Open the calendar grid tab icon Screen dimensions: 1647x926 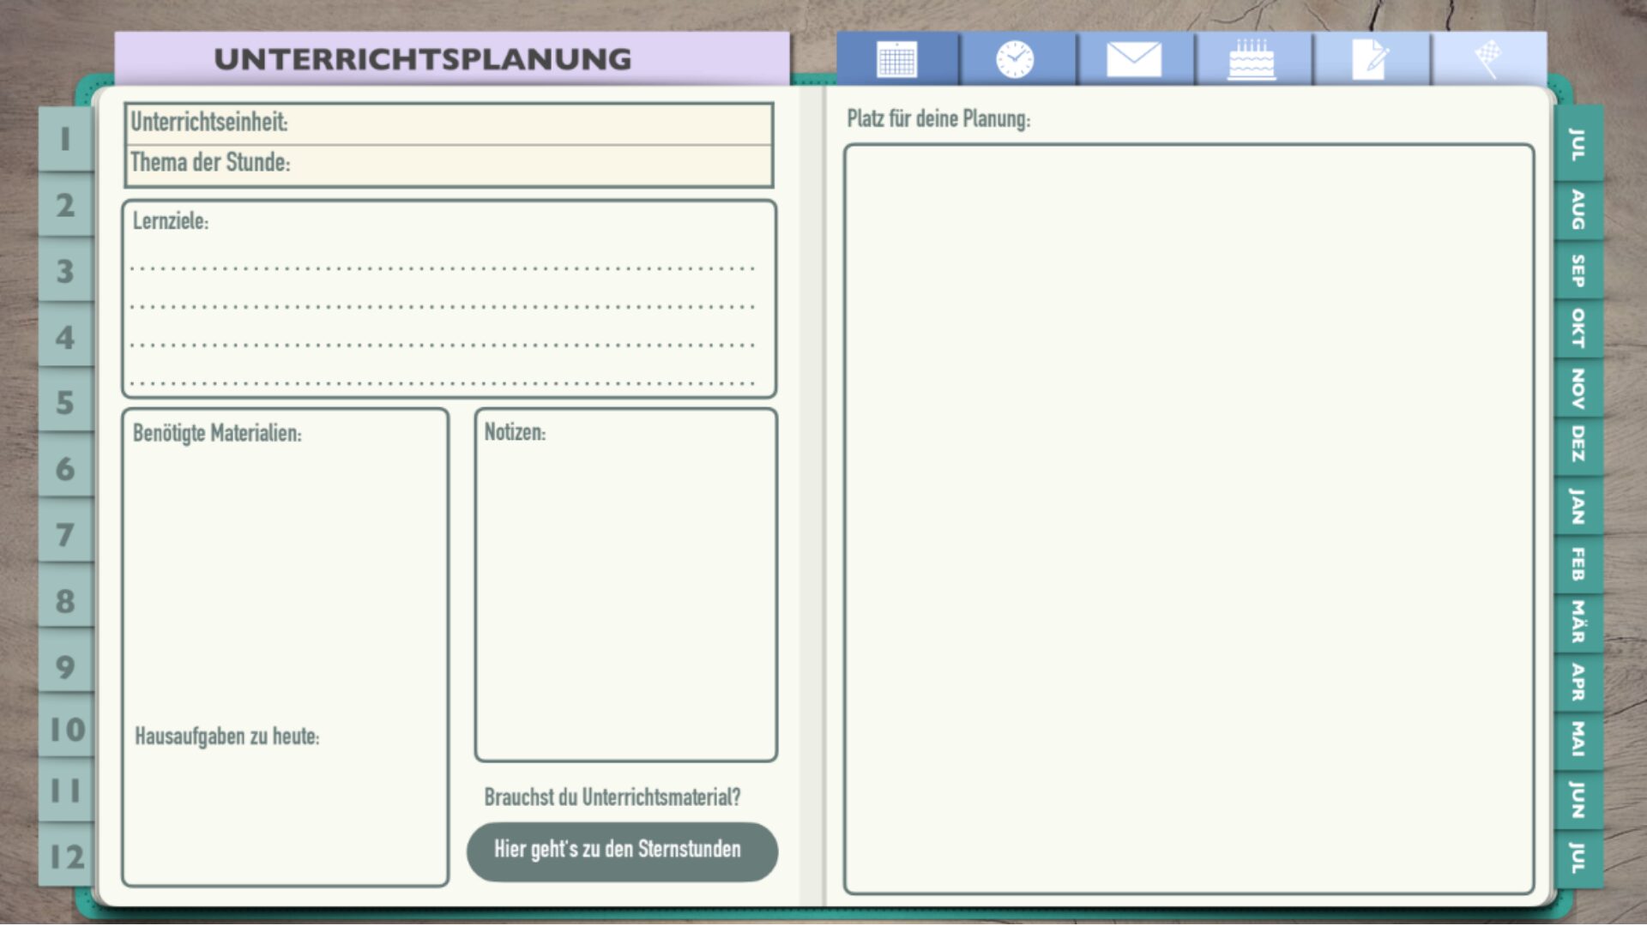pos(897,60)
